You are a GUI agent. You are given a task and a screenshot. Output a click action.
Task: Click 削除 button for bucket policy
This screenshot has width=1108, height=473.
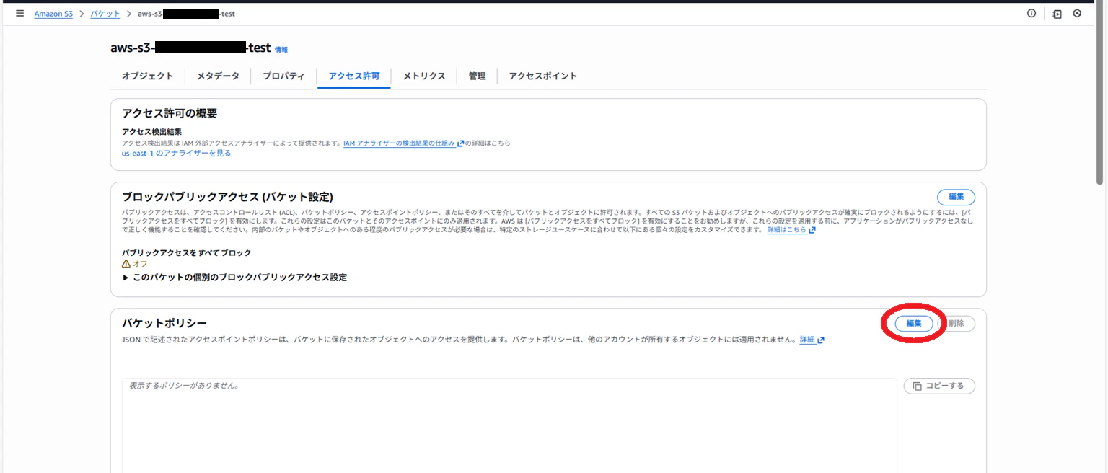click(x=957, y=324)
